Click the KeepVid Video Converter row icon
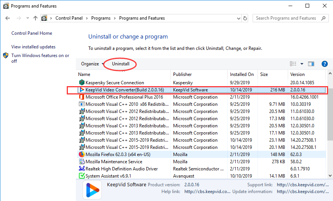The width and height of the screenshot is (333, 201). tap(81, 90)
